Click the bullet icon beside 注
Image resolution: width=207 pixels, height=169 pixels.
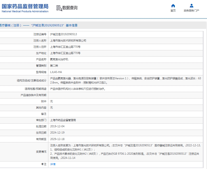tap(43, 164)
